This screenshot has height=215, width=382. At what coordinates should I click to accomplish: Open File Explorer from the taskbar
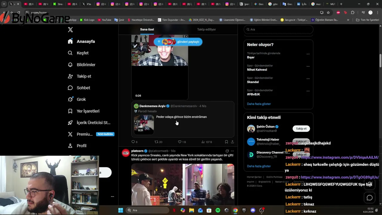(192, 210)
